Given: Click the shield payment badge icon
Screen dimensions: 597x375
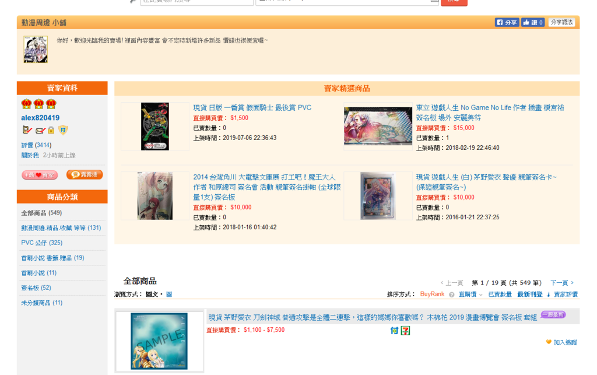Looking at the screenshot, I should coord(63,130).
